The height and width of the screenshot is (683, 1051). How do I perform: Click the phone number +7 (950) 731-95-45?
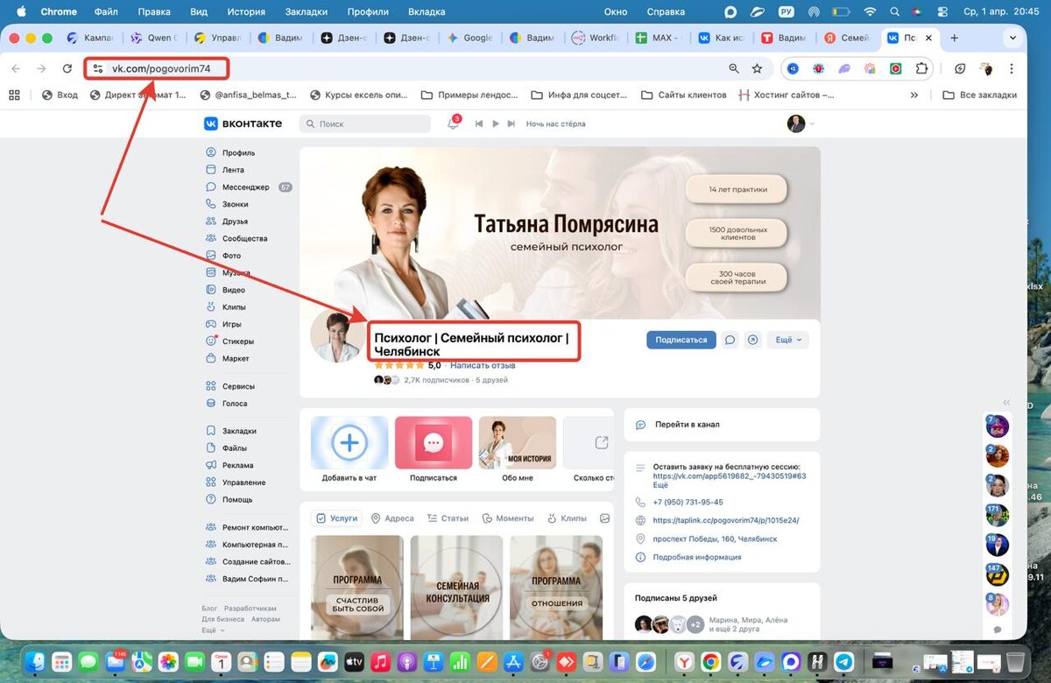click(x=688, y=502)
